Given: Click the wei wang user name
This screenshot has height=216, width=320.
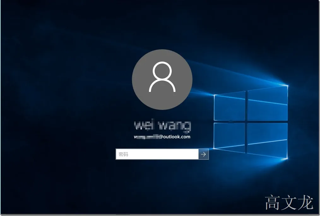Looking at the screenshot, I should [163, 126].
